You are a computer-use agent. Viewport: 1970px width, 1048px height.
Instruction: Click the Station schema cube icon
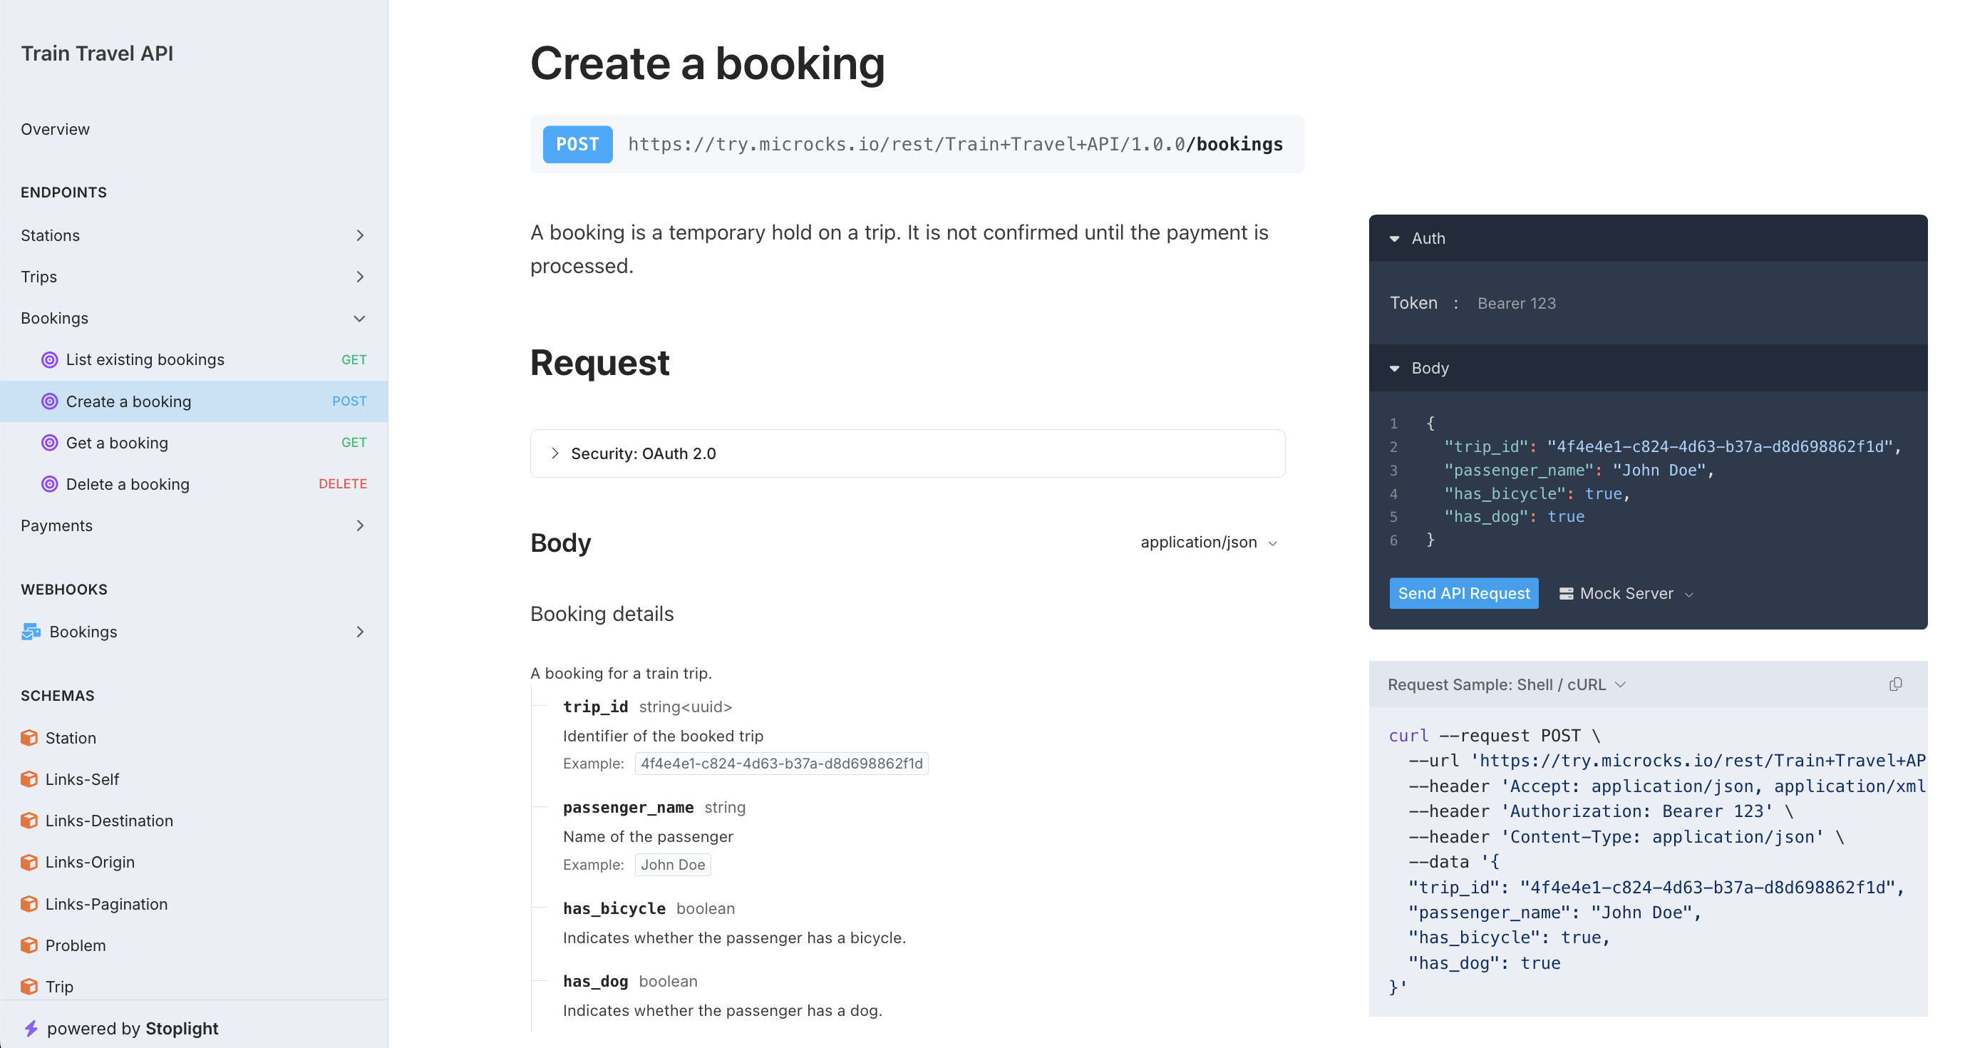point(29,737)
